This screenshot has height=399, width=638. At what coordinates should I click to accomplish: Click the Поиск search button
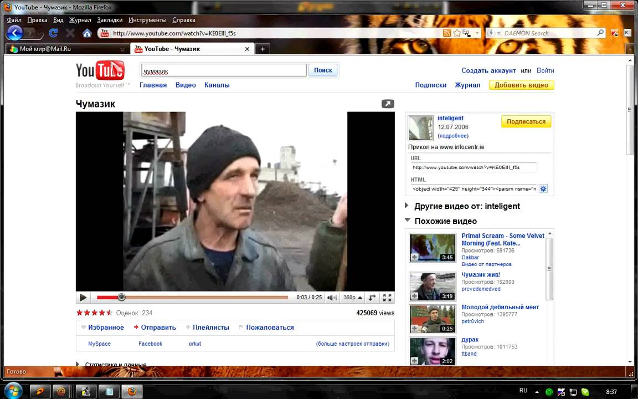point(323,70)
